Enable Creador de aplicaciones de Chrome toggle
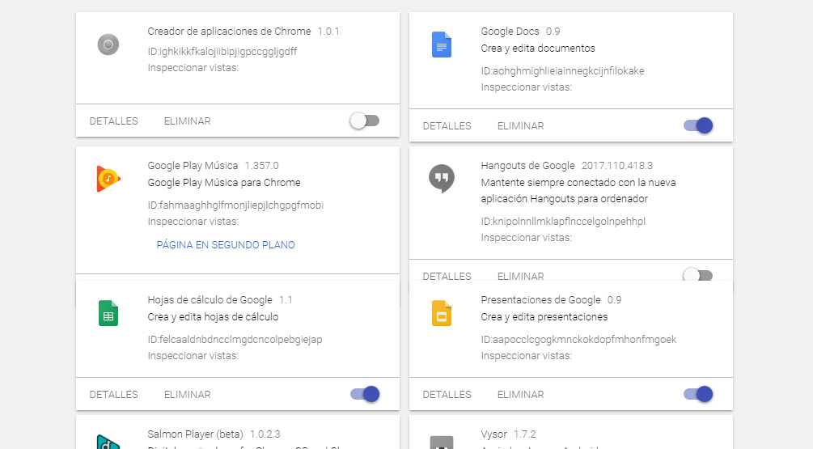 [x=364, y=121]
